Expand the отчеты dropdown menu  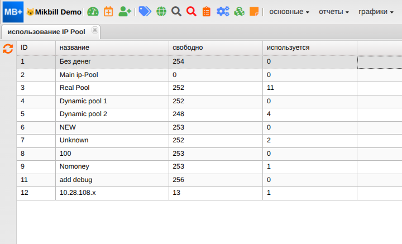tap(334, 12)
